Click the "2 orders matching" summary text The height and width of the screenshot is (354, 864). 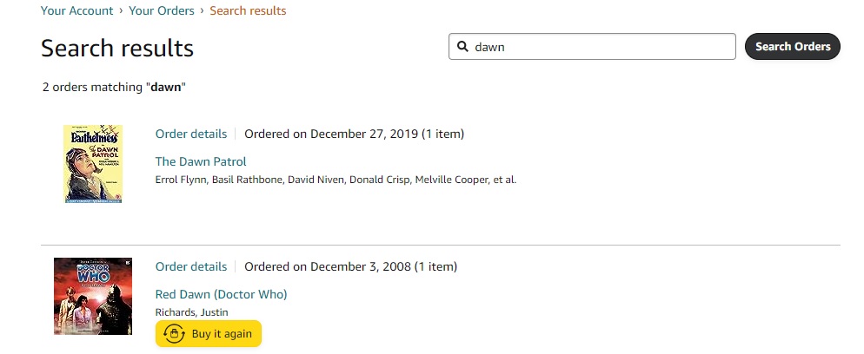114,87
